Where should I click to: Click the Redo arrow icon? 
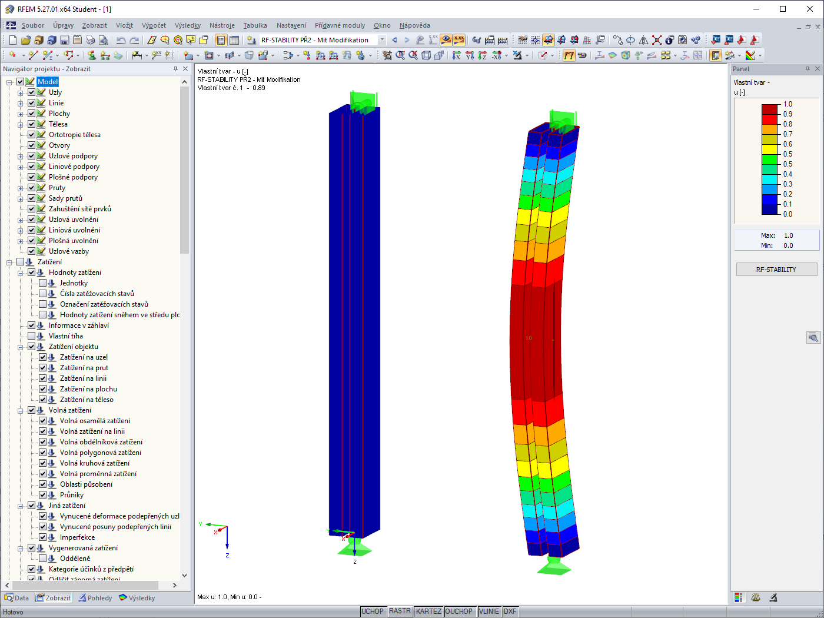(x=134, y=40)
